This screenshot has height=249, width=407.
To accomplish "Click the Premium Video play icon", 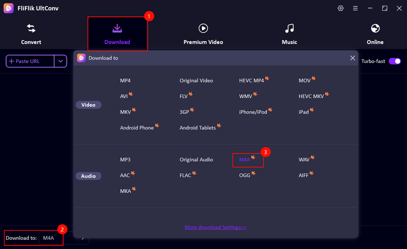I will click(x=203, y=28).
